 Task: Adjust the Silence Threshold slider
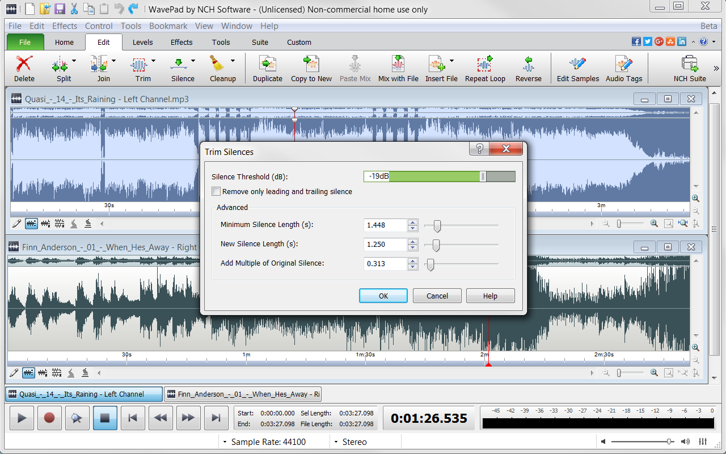click(483, 176)
